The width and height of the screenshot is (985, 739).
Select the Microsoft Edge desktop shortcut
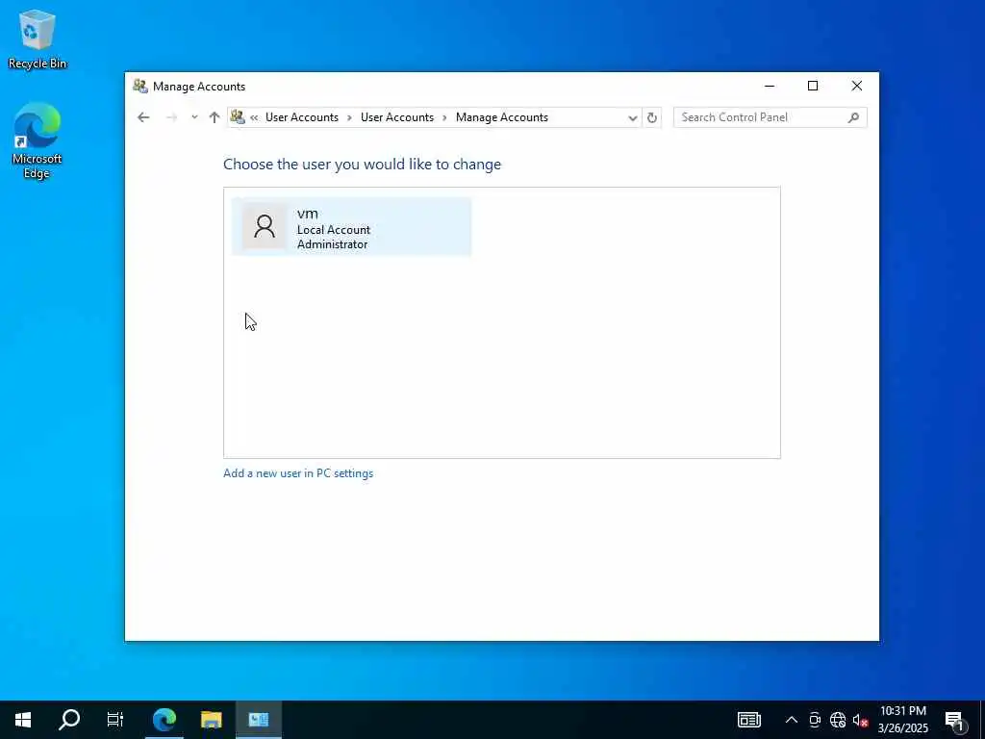pyautogui.click(x=38, y=140)
